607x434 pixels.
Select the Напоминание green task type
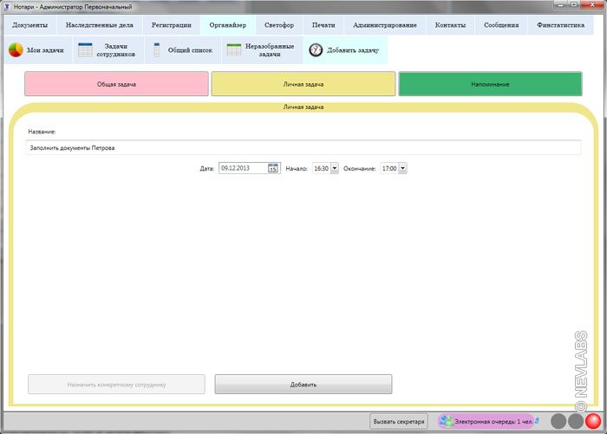tap(491, 84)
